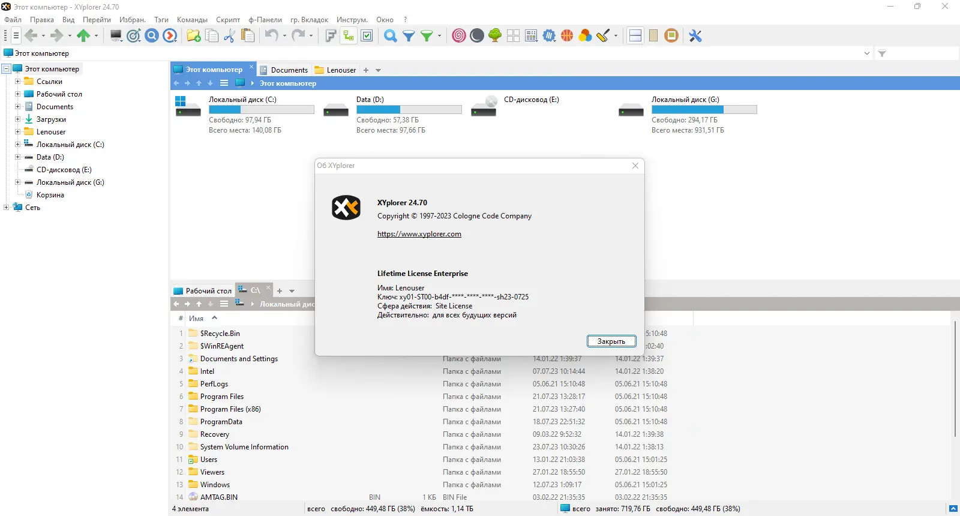Open the Инструм. menu
The width and height of the screenshot is (960, 516).
[352, 20]
